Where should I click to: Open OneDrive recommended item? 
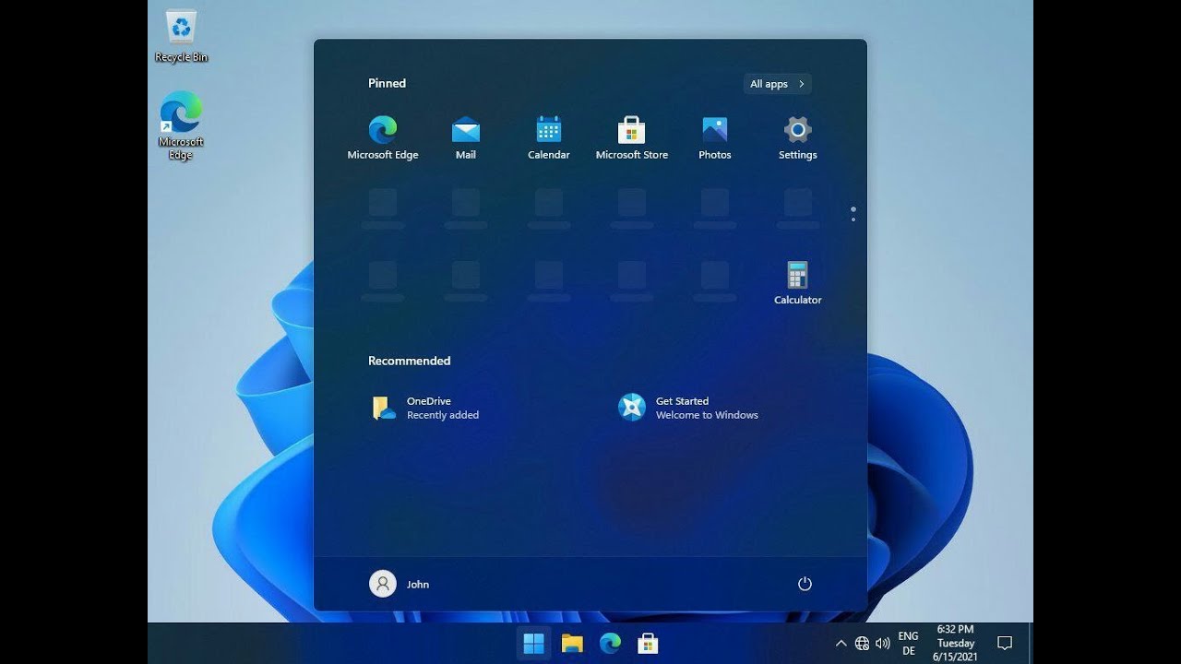[x=425, y=408]
